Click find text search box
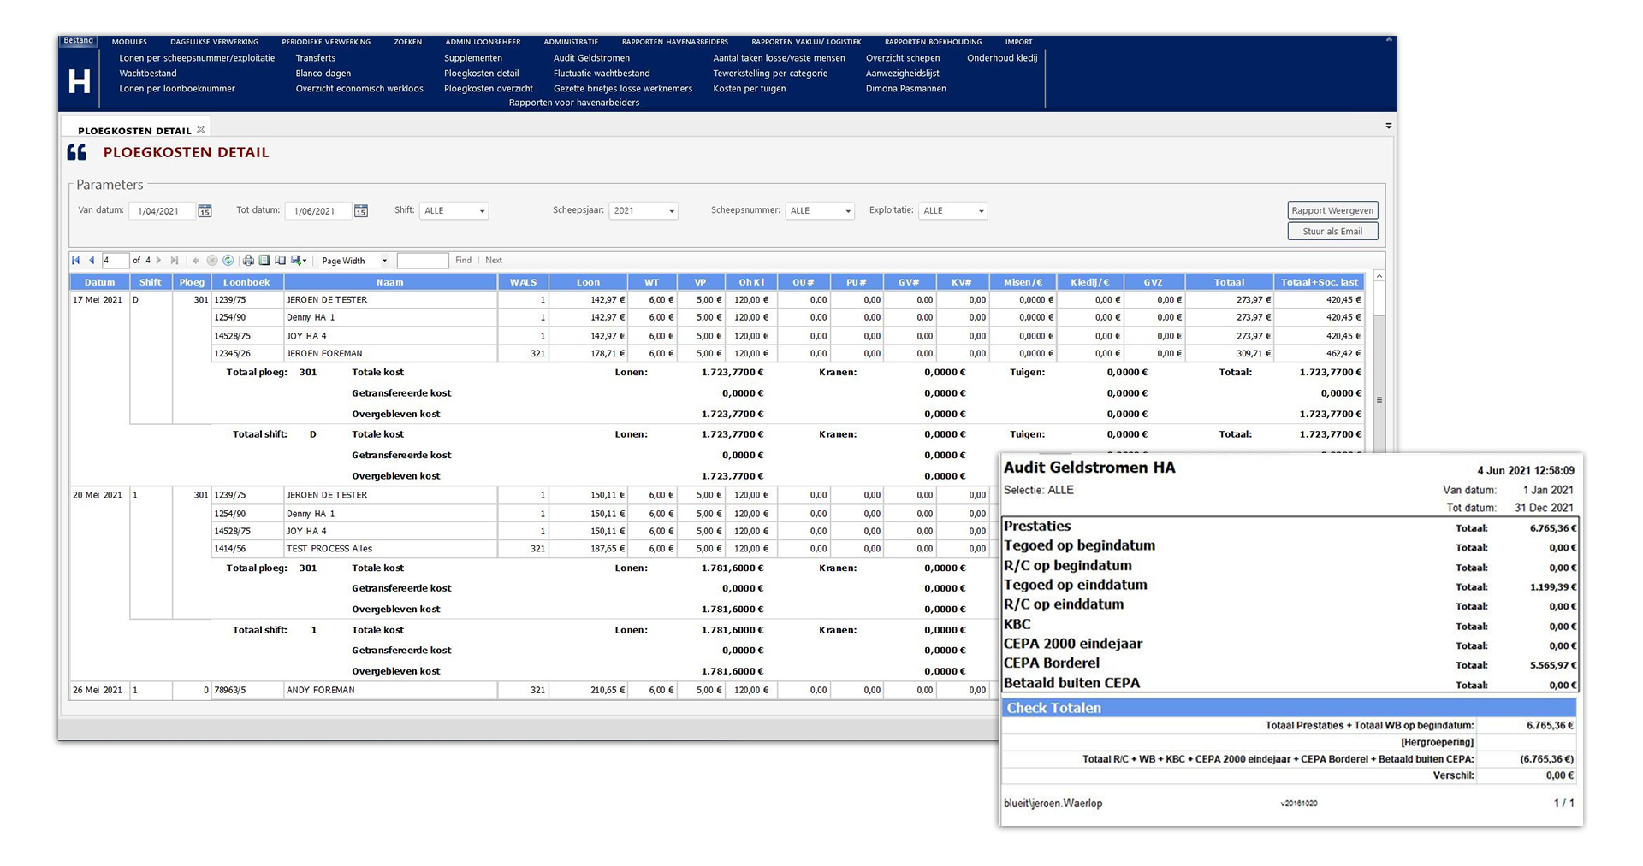This screenshot has height=866, width=1643. point(423,261)
